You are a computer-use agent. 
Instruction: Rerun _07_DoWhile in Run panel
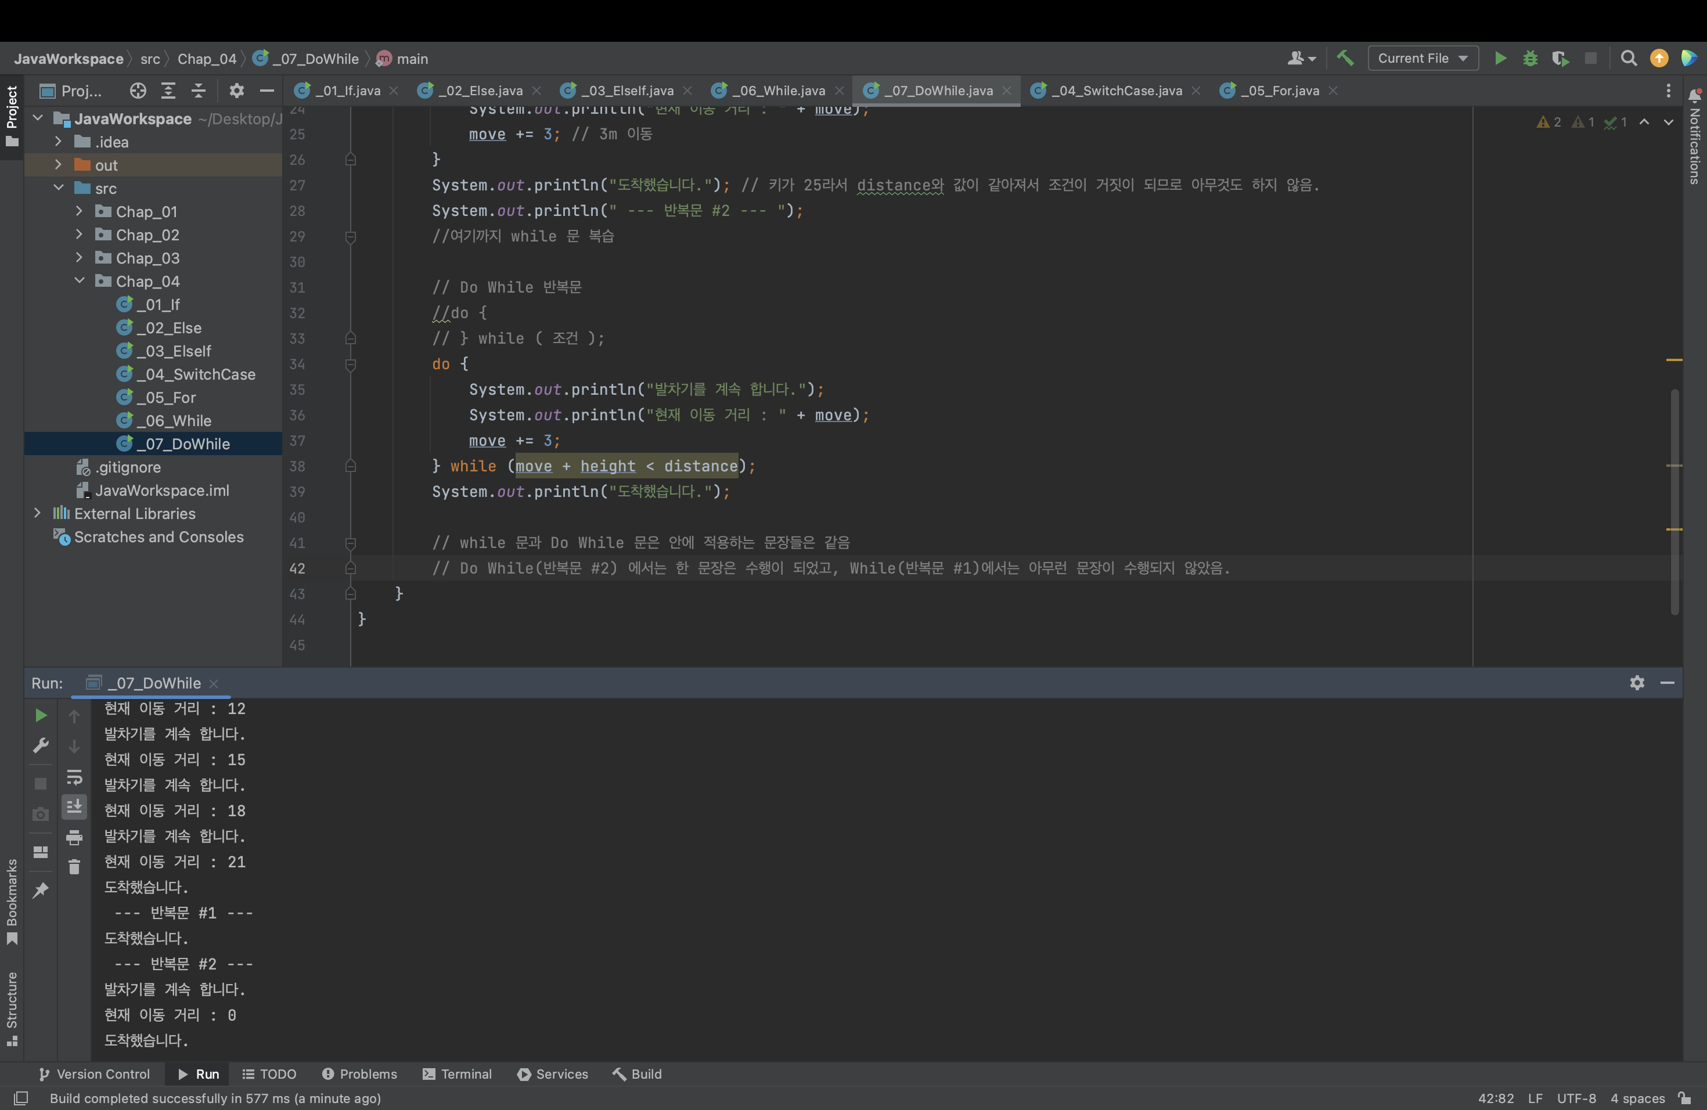41,716
